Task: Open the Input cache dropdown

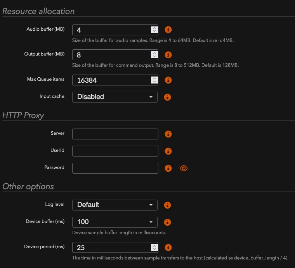Action: tap(115, 97)
